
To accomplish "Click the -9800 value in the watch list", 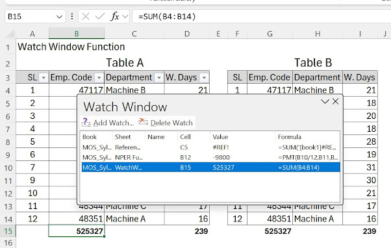I will (x=221, y=158).
